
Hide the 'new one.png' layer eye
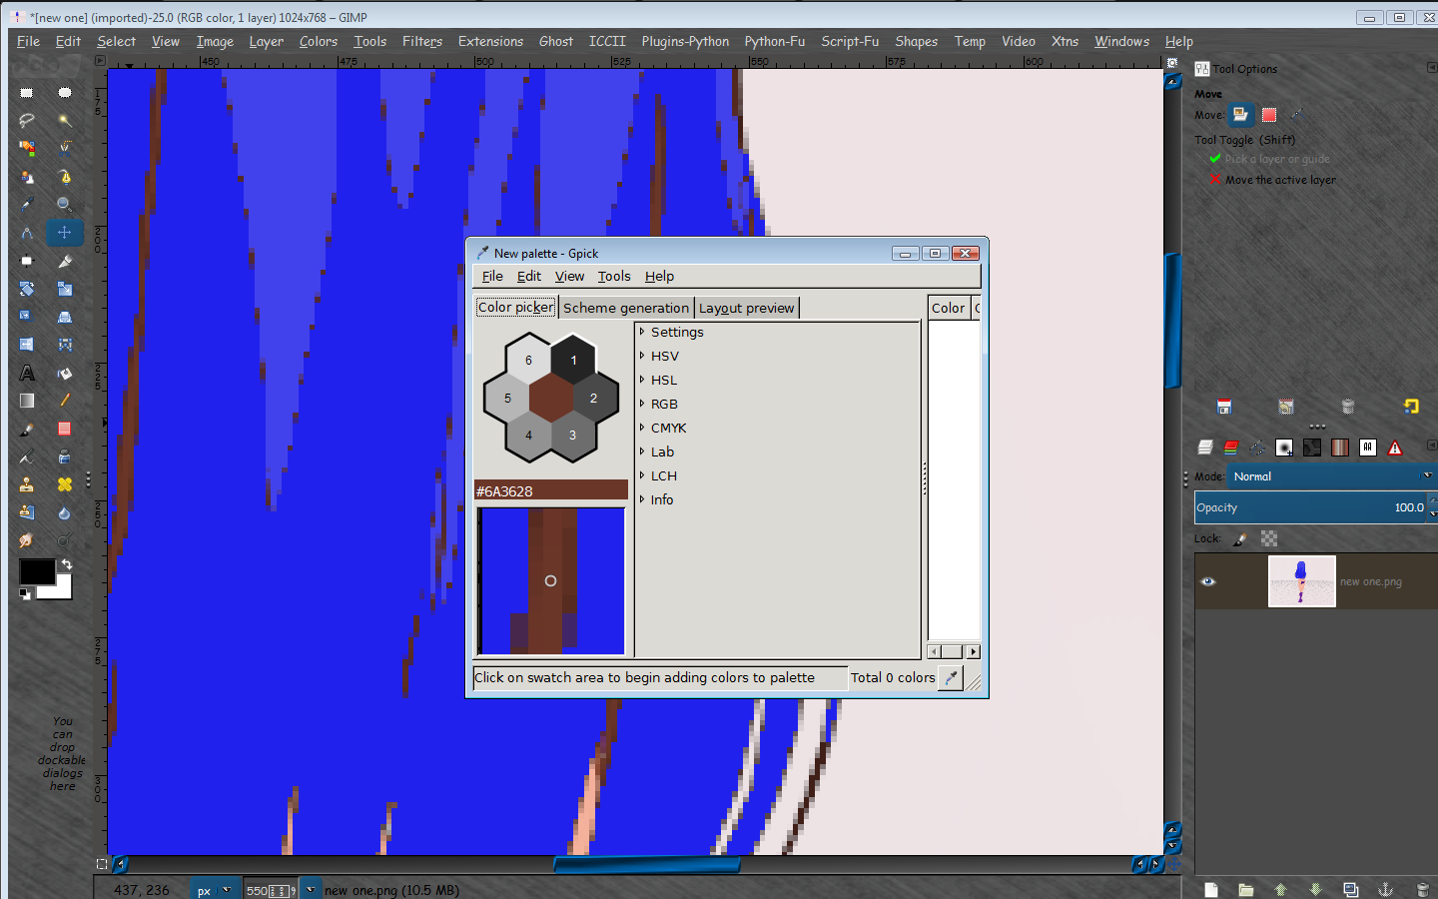coord(1208,581)
